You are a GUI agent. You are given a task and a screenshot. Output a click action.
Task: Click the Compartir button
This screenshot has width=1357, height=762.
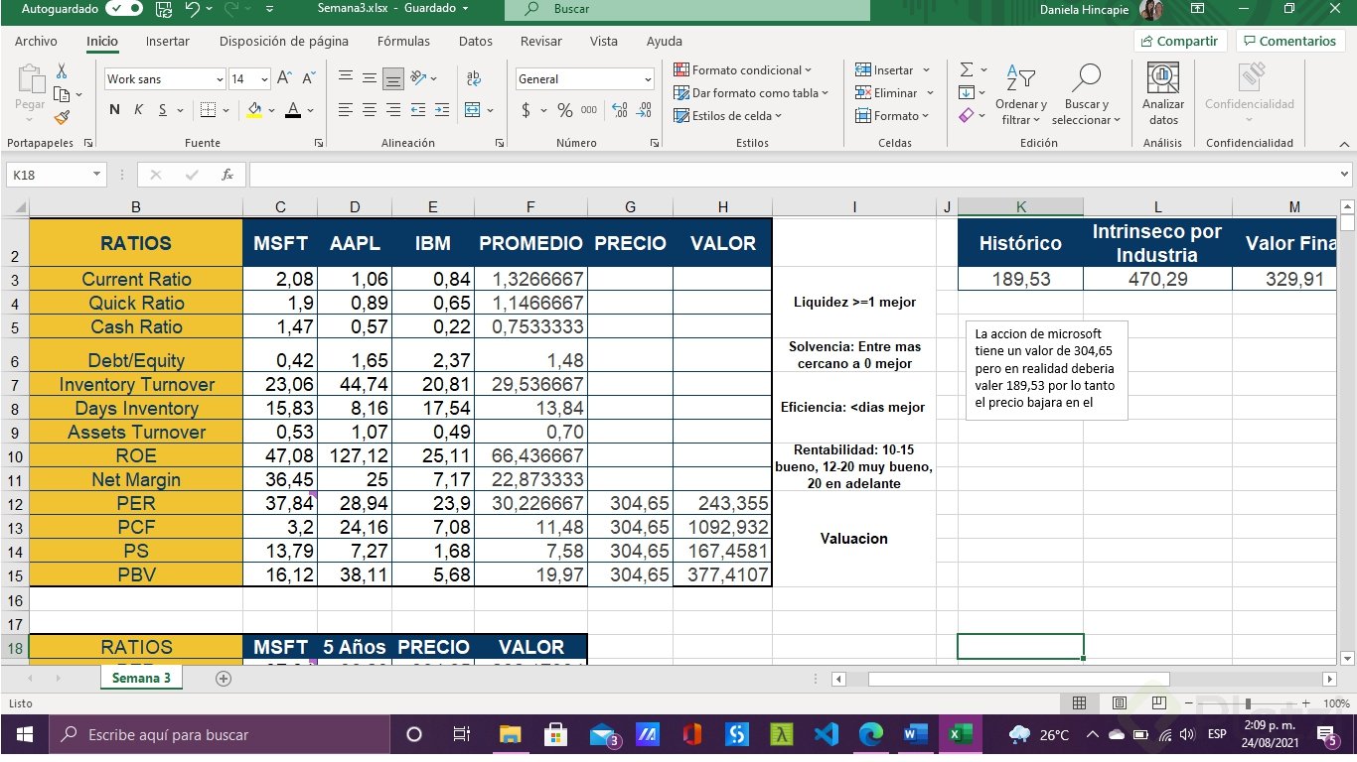(x=1180, y=41)
